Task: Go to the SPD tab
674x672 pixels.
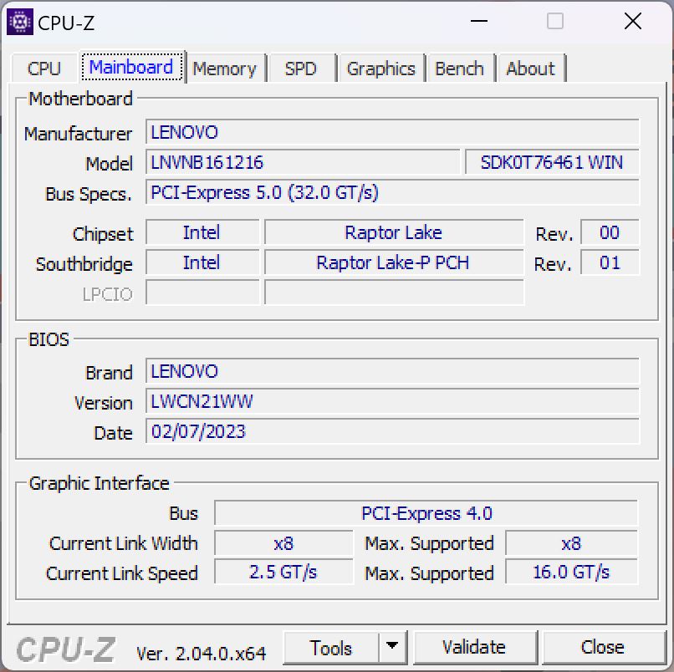Action: [301, 69]
